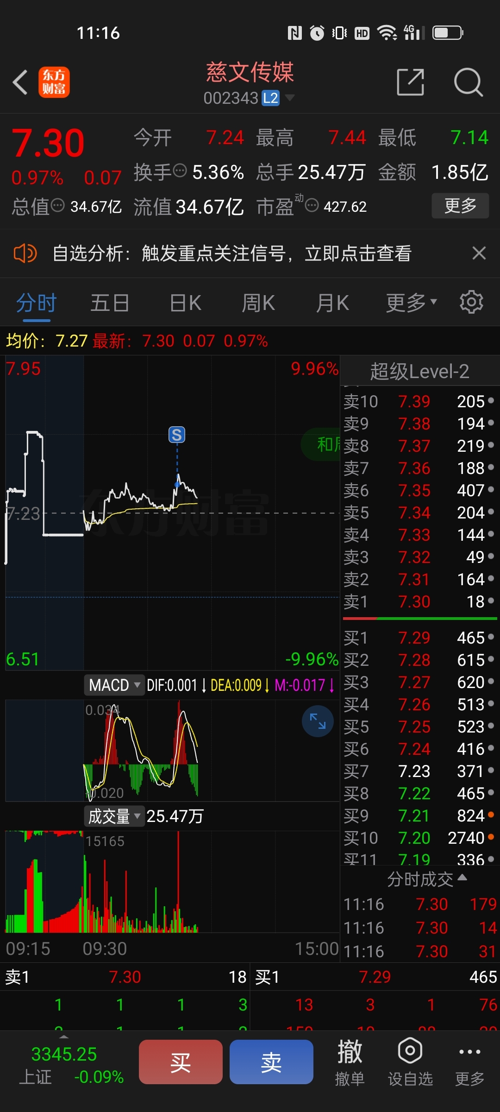Open the 成交量 indicator dropdown
The width and height of the screenshot is (500, 1112).
[x=114, y=816]
